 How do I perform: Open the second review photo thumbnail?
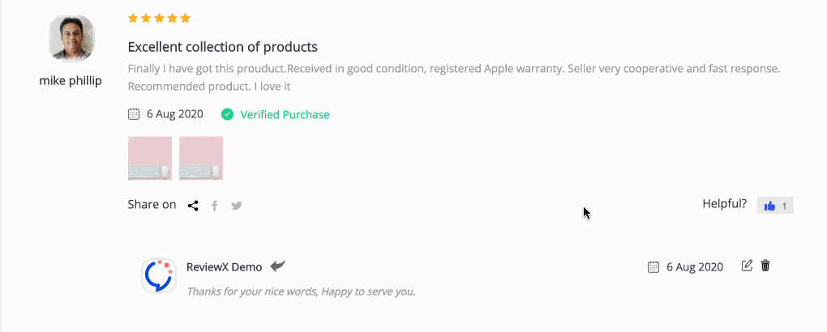click(x=201, y=158)
